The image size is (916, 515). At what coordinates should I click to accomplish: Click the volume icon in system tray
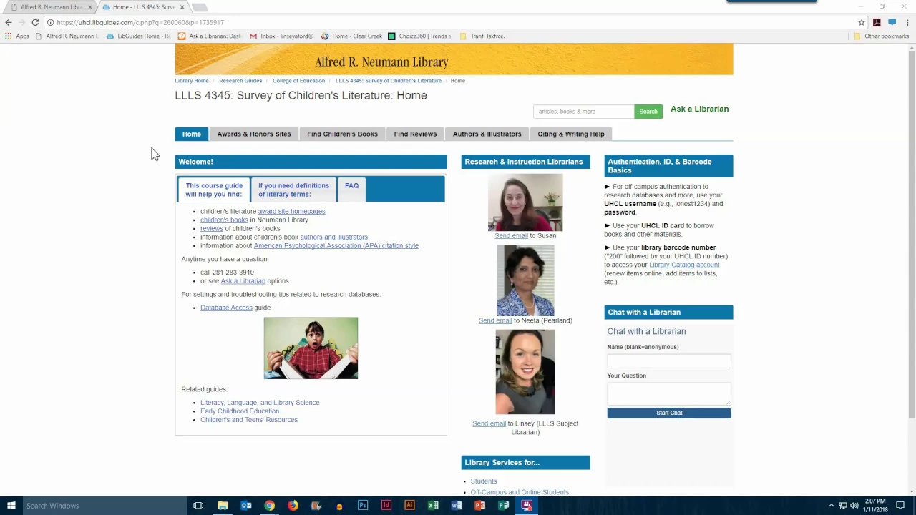pyautogui.click(x=854, y=506)
